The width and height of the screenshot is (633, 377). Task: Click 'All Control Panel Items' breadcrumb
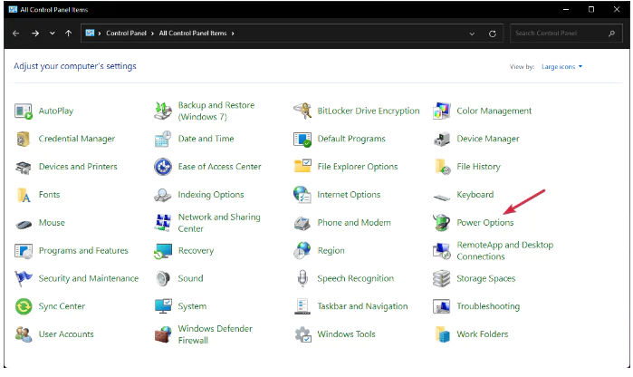pos(193,34)
